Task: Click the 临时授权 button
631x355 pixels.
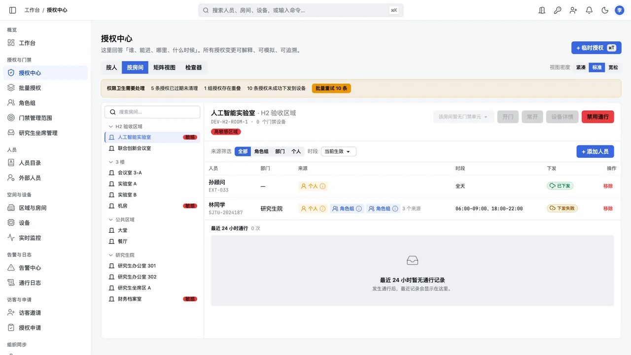Action: 596,48
